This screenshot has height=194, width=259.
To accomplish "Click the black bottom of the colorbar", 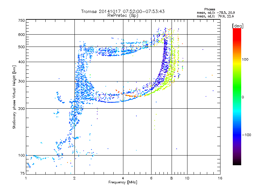I will pyautogui.click(x=237, y=163).
